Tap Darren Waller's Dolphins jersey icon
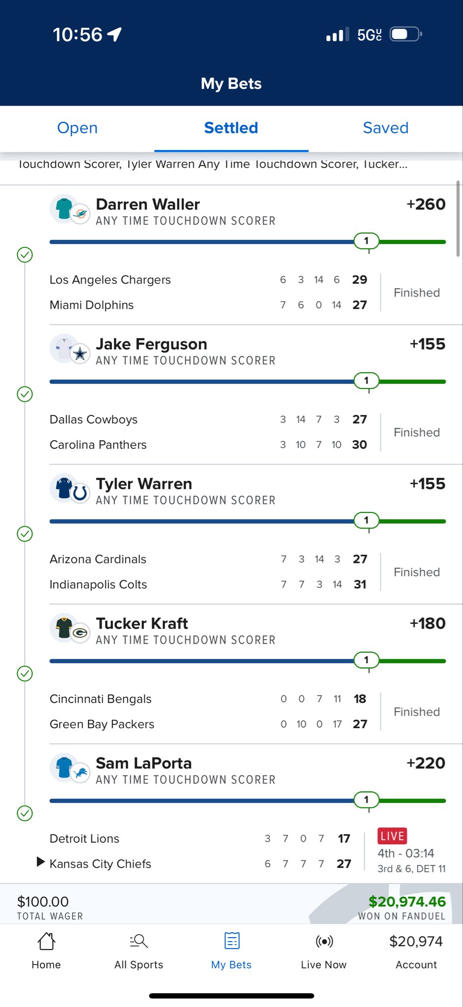Viewport: 463px width, 1007px height. point(64,208)
